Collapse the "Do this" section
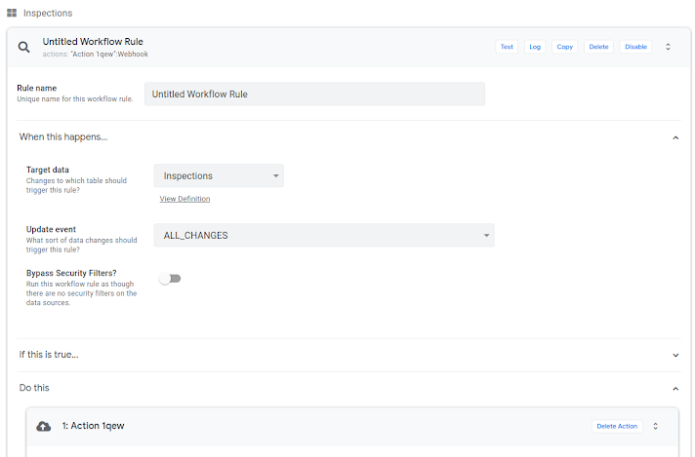The height and width of the screenshot is (457, 695). (675, 388)
